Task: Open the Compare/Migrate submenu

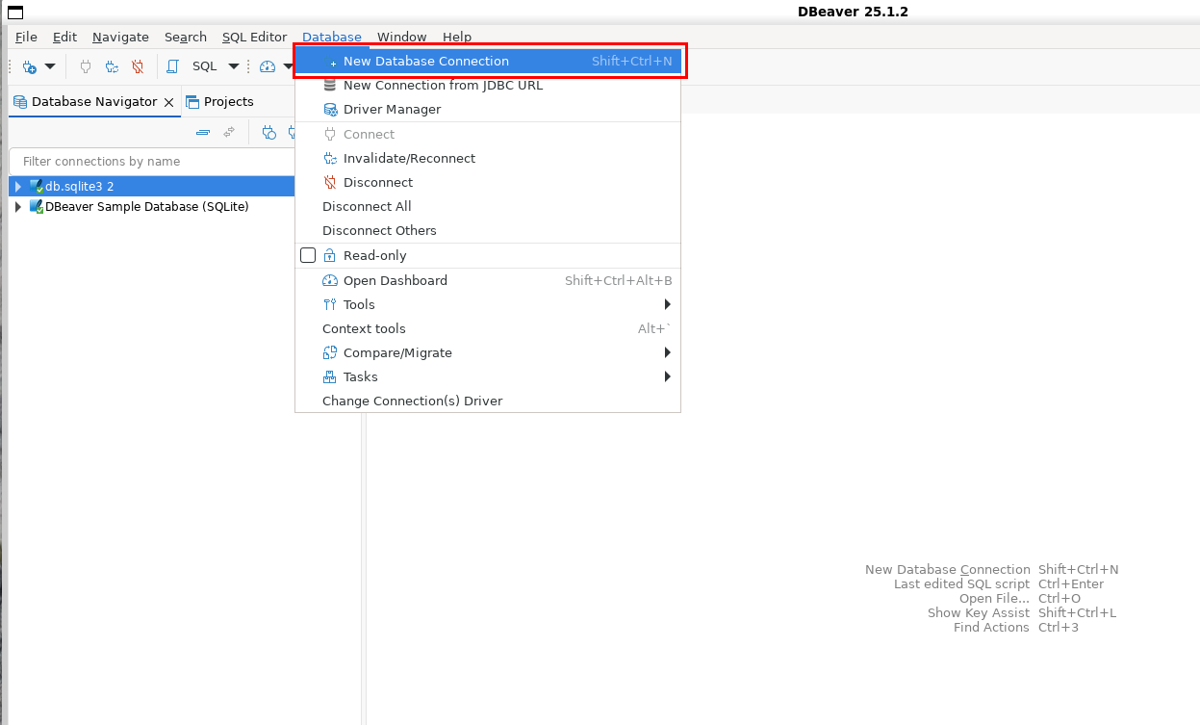Action: click(488, 352)
